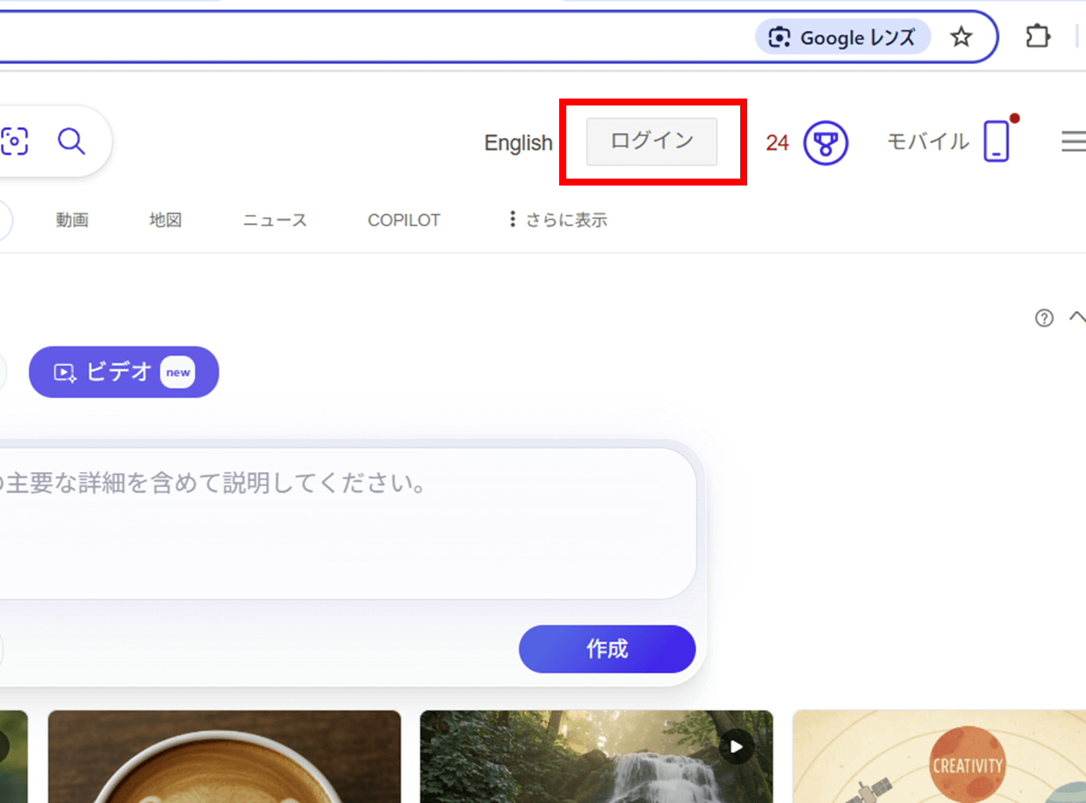Open the Rewards medal icon
1086x803 pixels.
pos(826,143)
